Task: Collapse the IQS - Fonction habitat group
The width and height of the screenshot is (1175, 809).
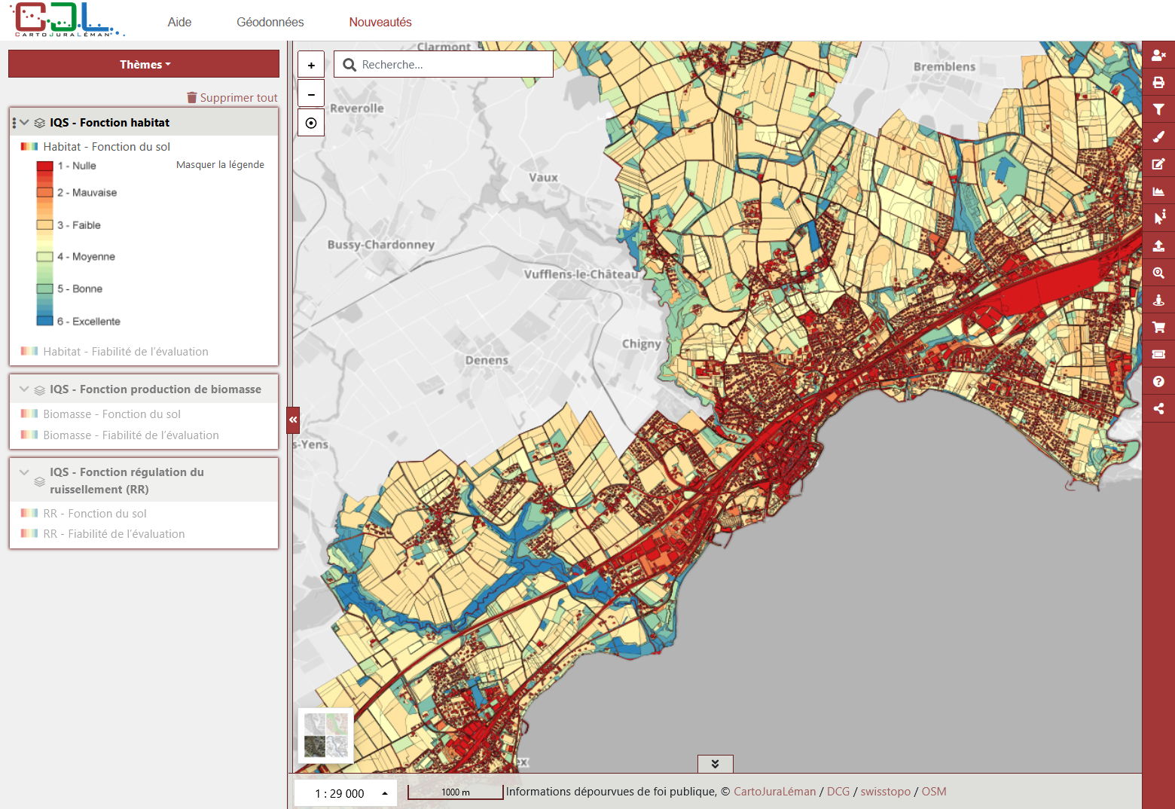Action: pyautogui.click(x=25, y=122)
